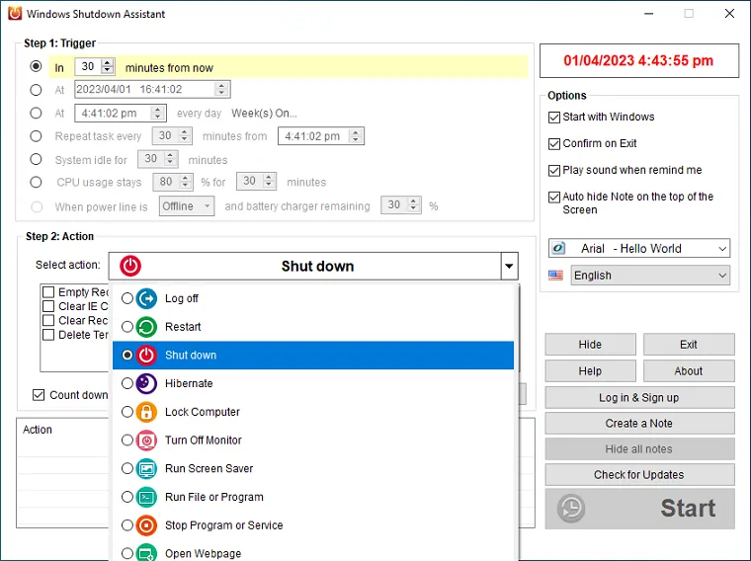Image resolution: width=751 pixels, height=561 pixels.
Task: Click the orange Lock Computer padlock icon
Action: 146,412
